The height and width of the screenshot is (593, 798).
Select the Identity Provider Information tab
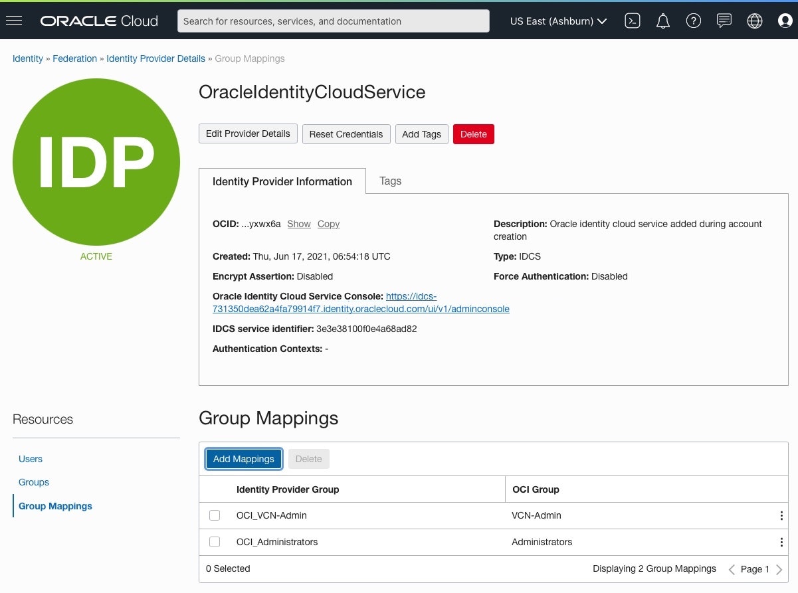(282, 181)
